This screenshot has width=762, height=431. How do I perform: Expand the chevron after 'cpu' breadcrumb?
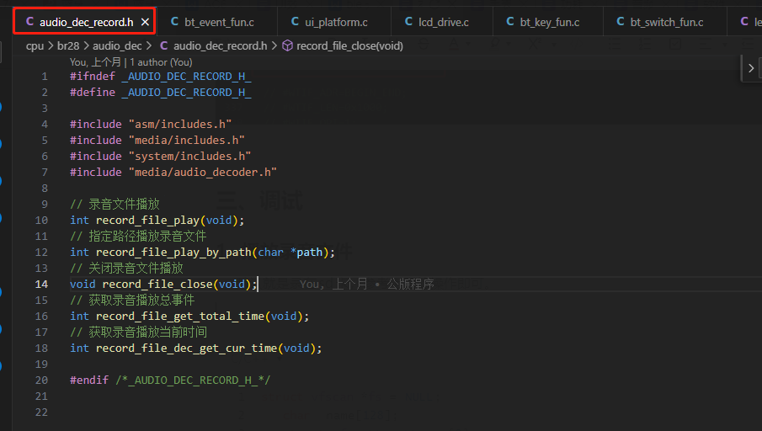click(51, 45)
